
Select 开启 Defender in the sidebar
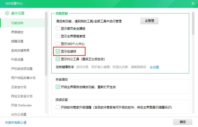[22, 105]
